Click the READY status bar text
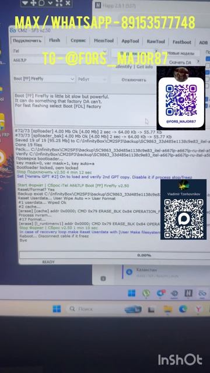This screenshot has height=373, width=210. coord(48,262)
